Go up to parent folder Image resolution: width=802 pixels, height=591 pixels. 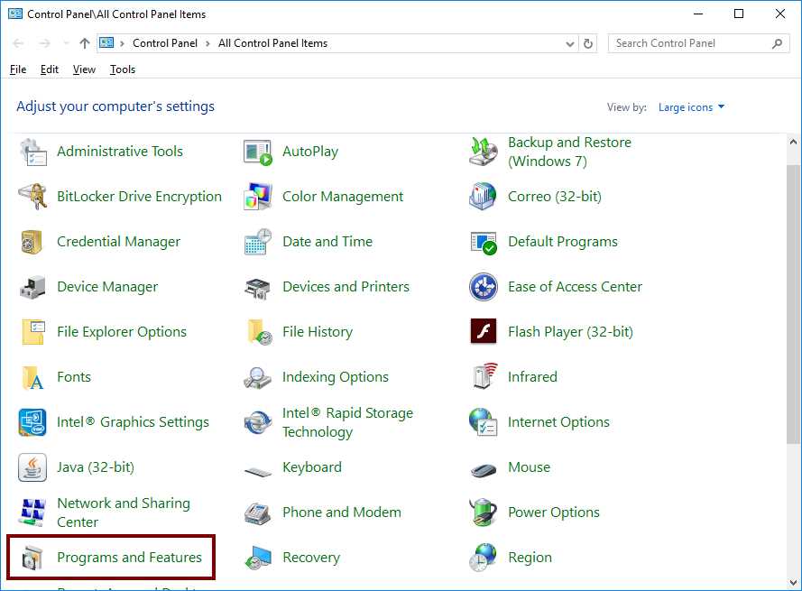click(x=84, y=42)
